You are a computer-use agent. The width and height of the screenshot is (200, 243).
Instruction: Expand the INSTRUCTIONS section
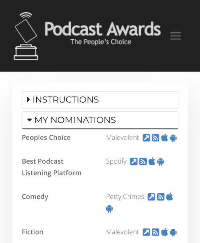pos(100,100)
